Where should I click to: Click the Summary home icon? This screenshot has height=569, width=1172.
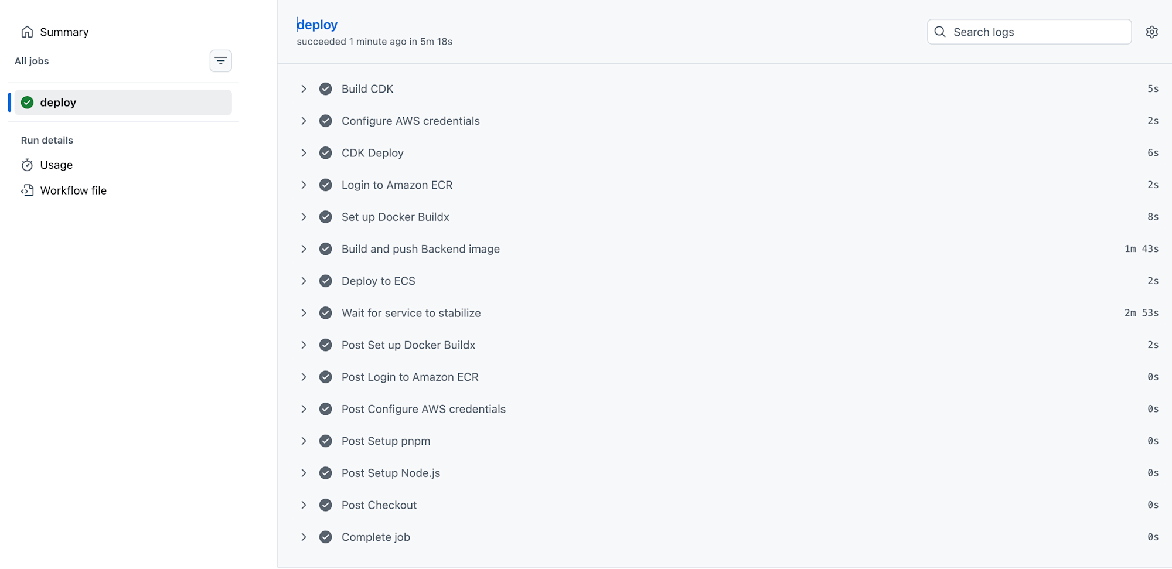(x=27, y=32)
